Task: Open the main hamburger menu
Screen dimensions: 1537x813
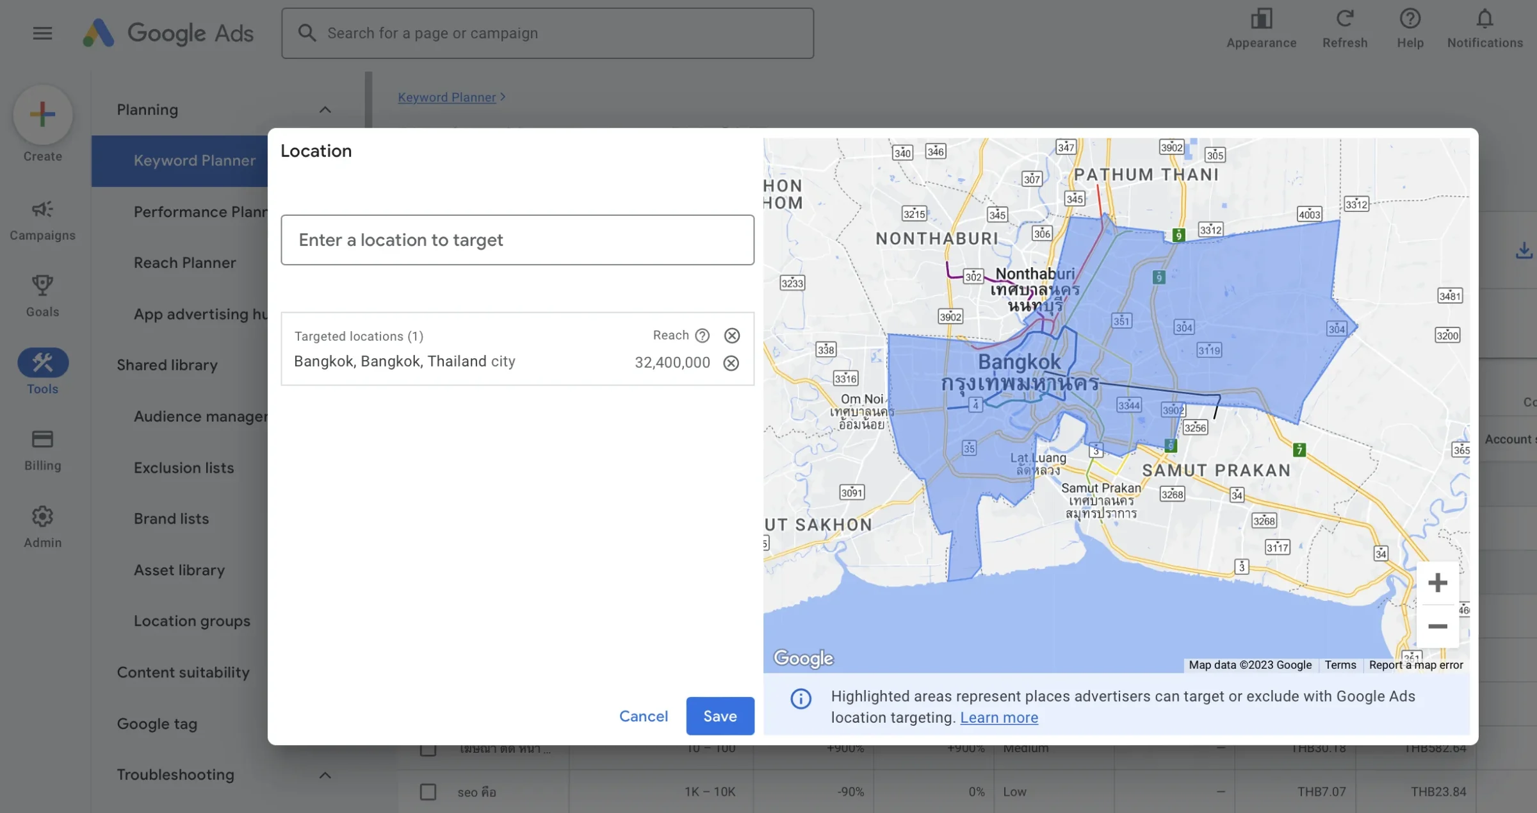Action: (x=42, y=33)
